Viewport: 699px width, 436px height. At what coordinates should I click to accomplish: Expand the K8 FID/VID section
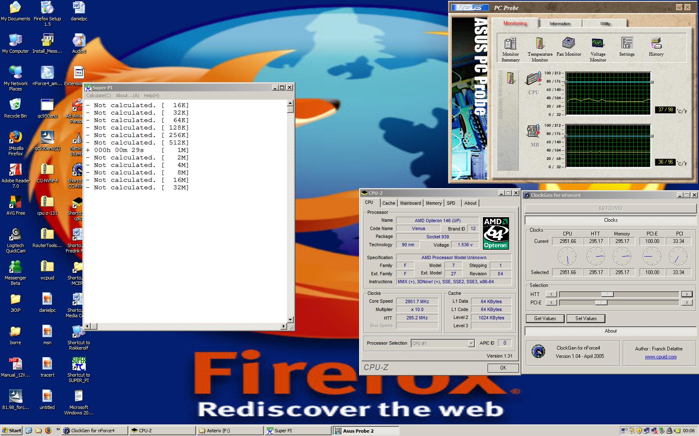click(610, 208)
